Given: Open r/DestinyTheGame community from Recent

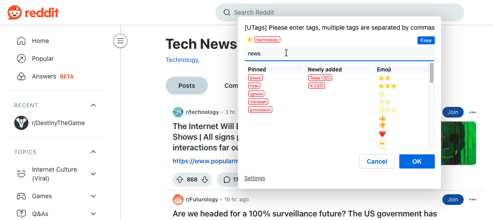Looking at the screenshot, I should [x=58, y=123].
